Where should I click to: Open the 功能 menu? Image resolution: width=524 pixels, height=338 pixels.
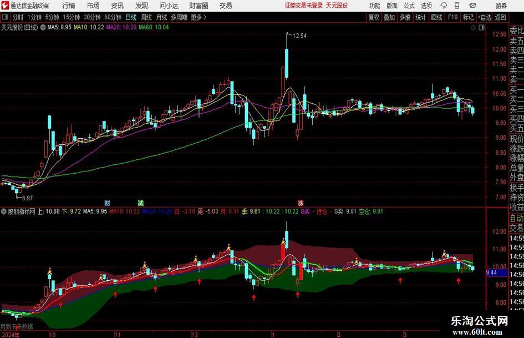[375, 6]
